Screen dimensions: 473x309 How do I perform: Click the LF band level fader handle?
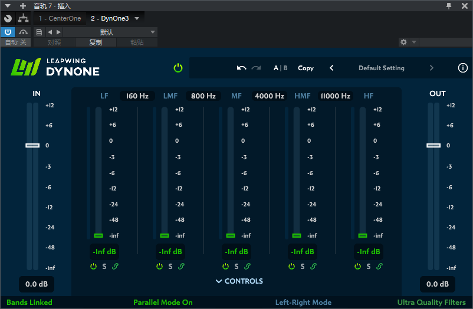pos(98,235)
